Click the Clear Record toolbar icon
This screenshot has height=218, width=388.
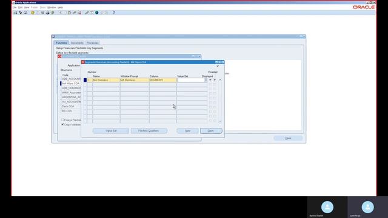click(x=75, y=12)
